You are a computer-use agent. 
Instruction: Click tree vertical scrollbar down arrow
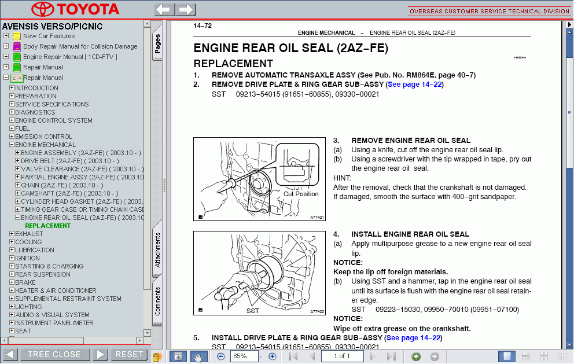147,333
